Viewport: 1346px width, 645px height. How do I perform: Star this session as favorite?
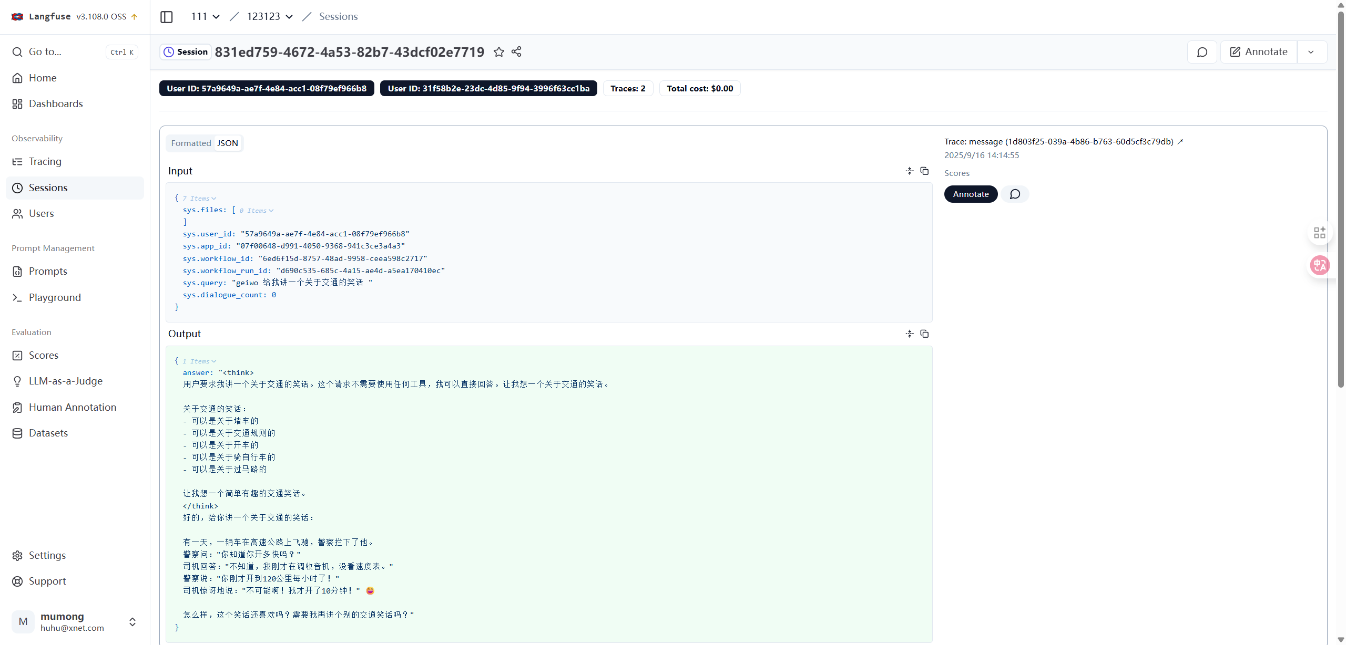(x=499, y=52)
